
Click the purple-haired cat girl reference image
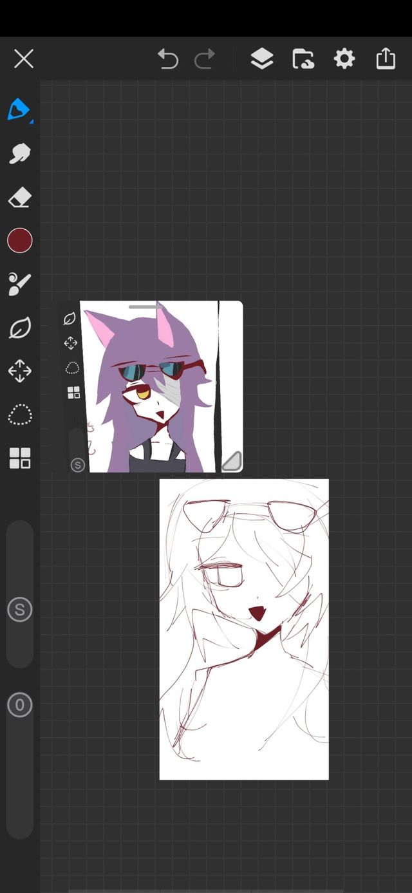151,393
